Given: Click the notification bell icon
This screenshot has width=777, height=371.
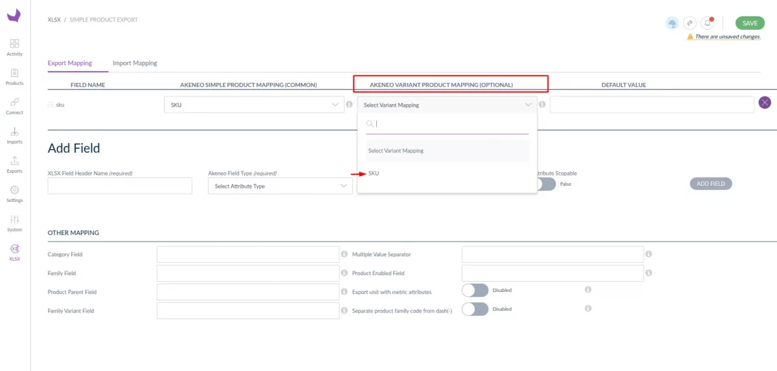Looking at the screenshot, I should click(x=708, y=23).
